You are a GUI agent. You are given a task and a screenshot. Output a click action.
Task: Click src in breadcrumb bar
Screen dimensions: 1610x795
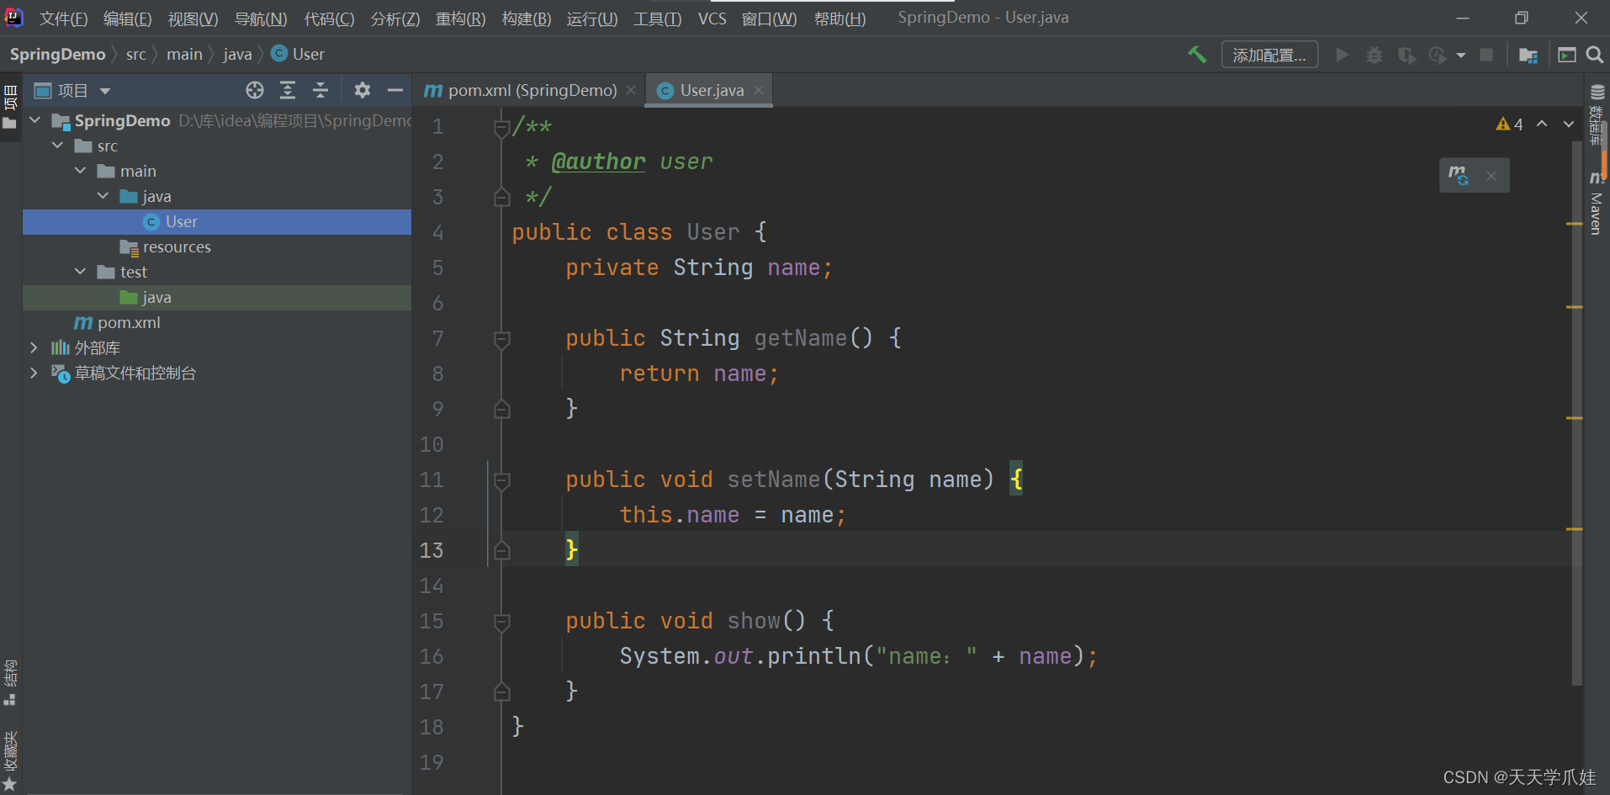click(135, 55)
